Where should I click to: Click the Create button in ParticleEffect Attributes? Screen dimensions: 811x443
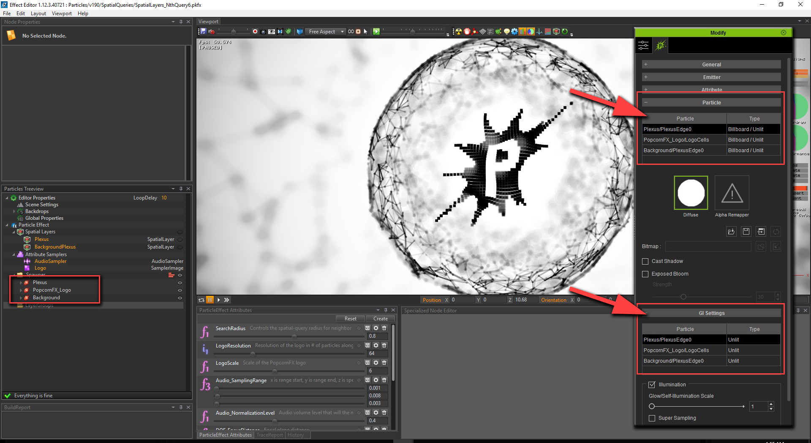click(x=380, y=319)
